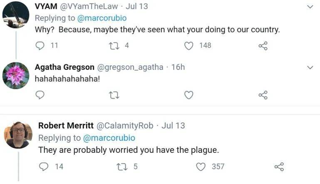
Task: Retweet Robert Merritt's tweet
Action: point(122,167)
